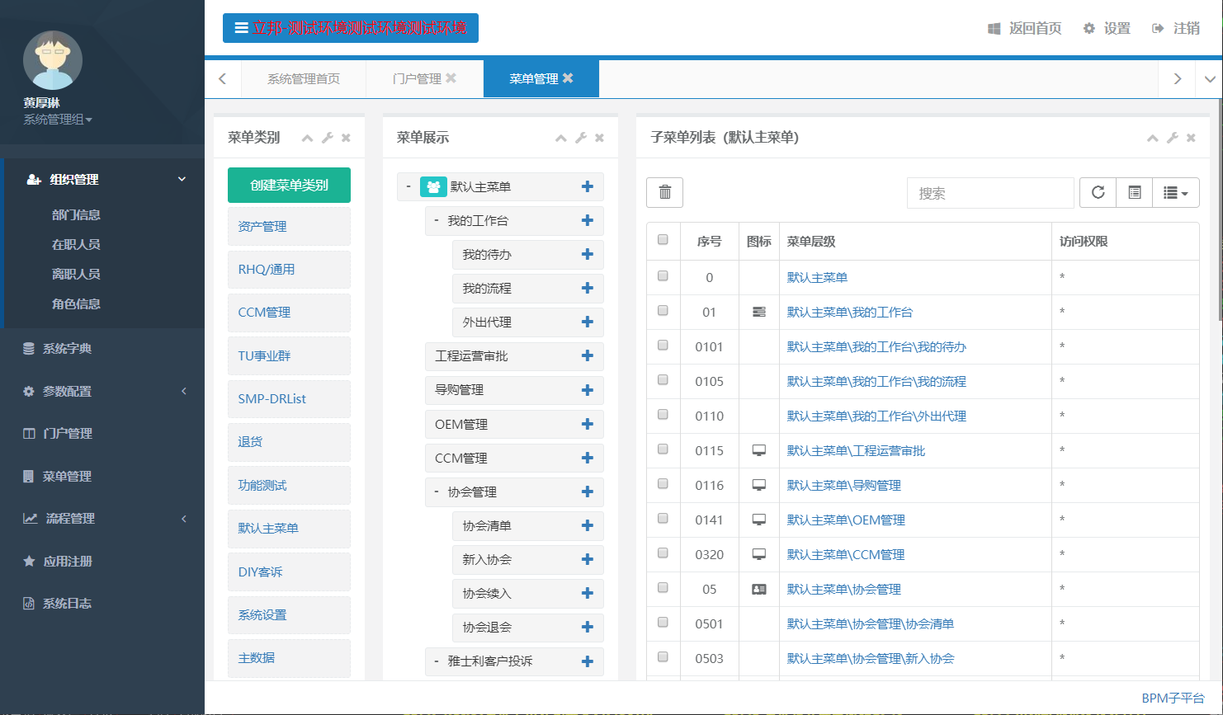This screenshot has width=1223, height=715.
Task: Click the plus icon next to 我的待办
Action: [587, 254]
